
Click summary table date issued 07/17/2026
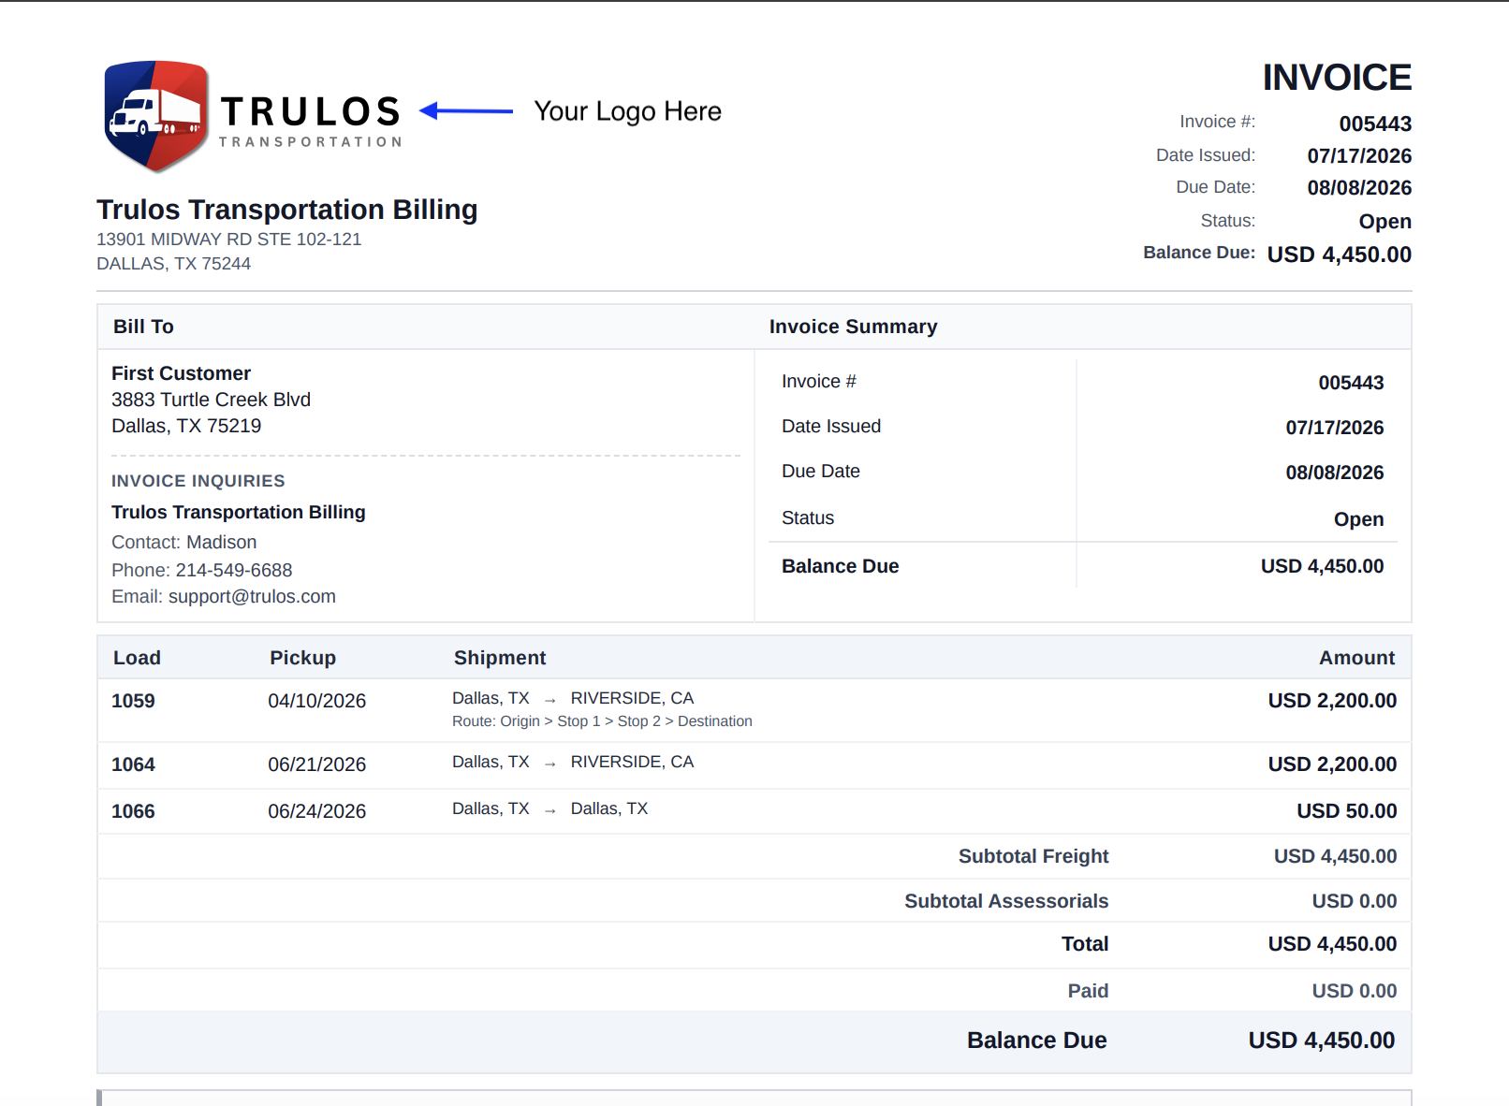click(x=1334, y=428)
